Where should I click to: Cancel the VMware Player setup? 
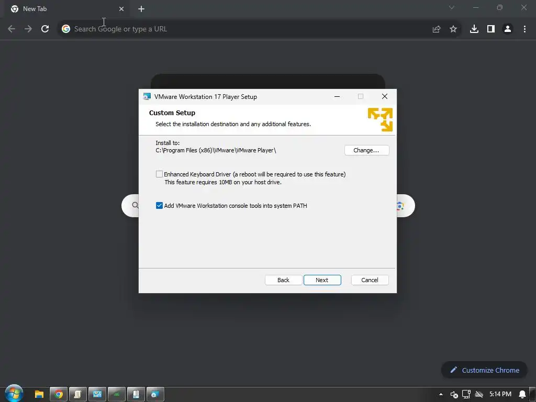[370, 280]
